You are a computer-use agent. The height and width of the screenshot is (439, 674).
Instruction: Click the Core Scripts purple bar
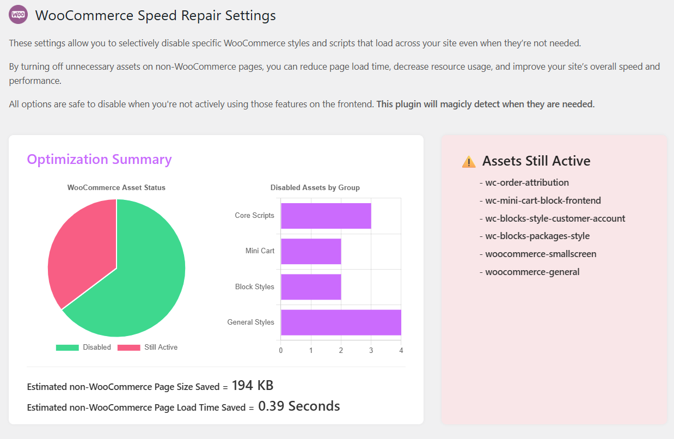pos(326,216)
